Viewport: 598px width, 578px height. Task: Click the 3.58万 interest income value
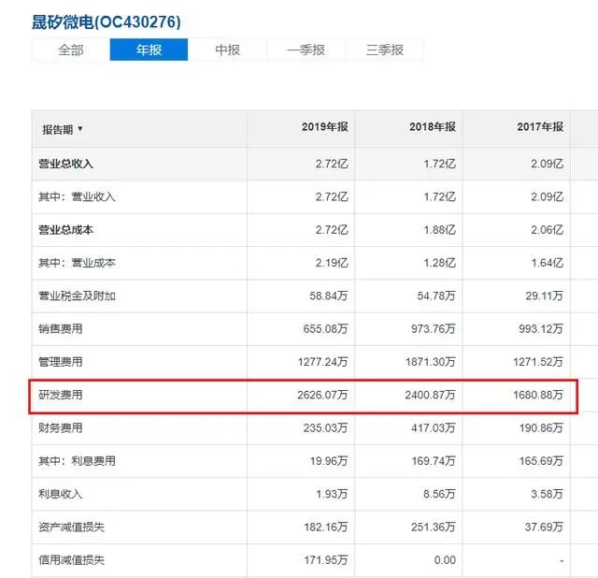(x=548, y=494)
